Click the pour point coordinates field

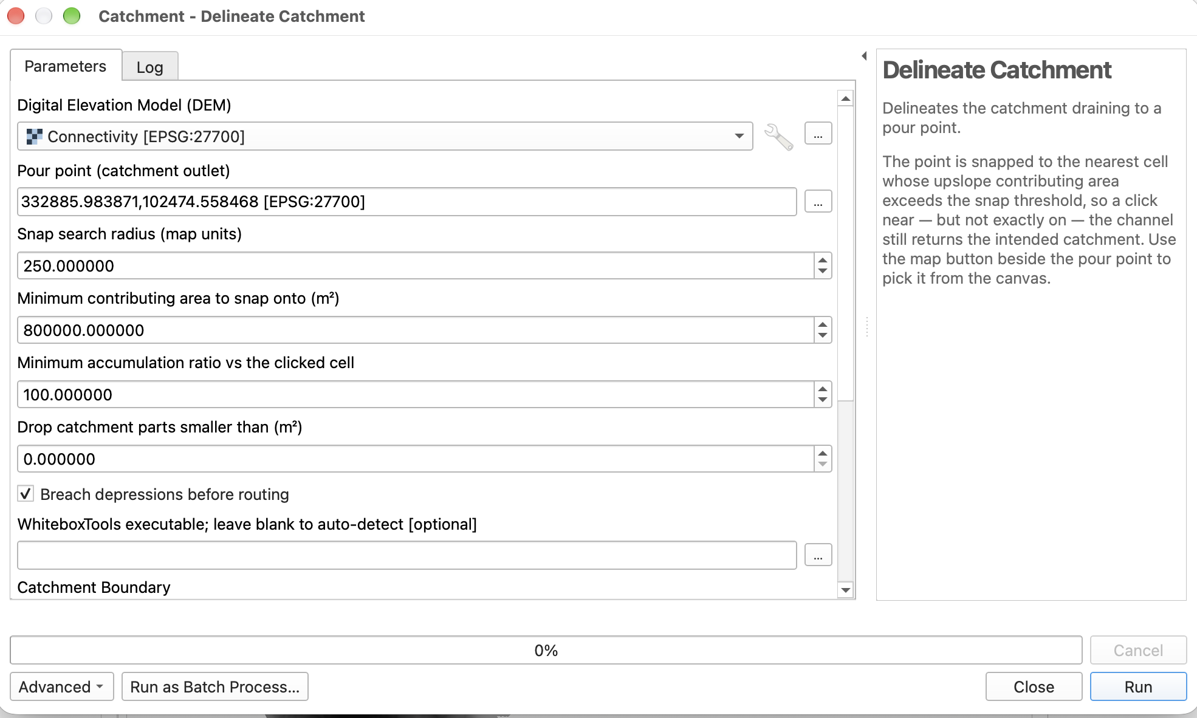406,202
